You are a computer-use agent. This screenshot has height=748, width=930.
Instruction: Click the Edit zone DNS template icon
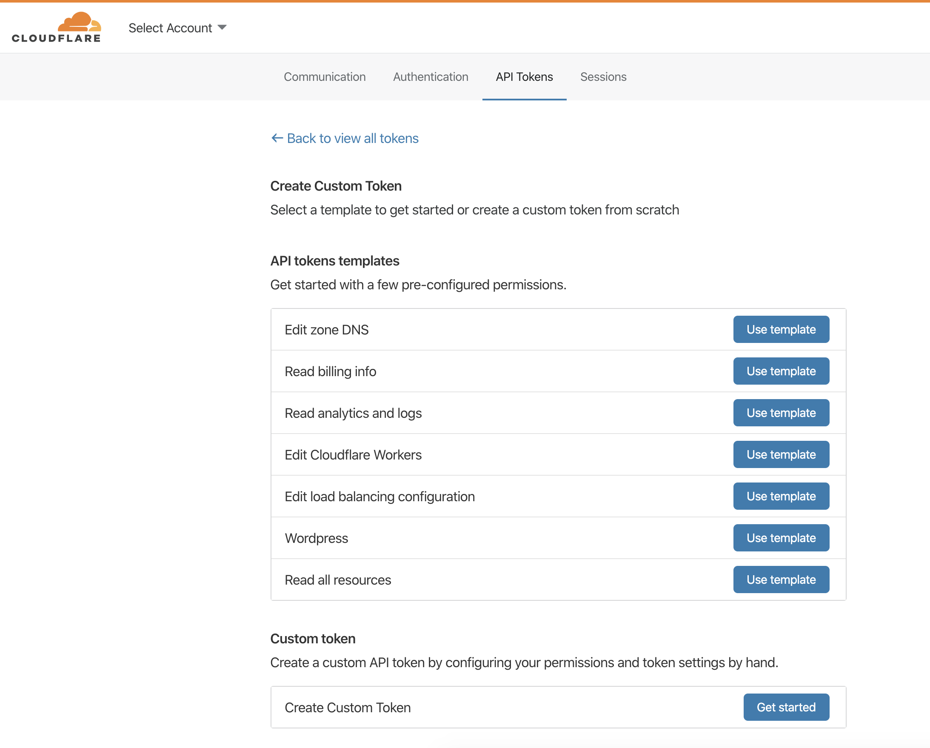[781, 329]
